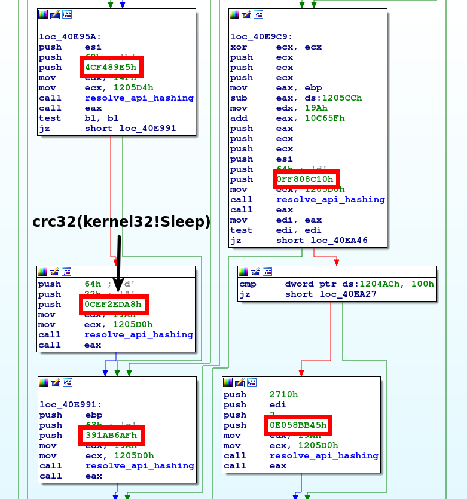
Task: Follow resolve_api_hashing call in push 2710h block
Action: tap(324, 456)
